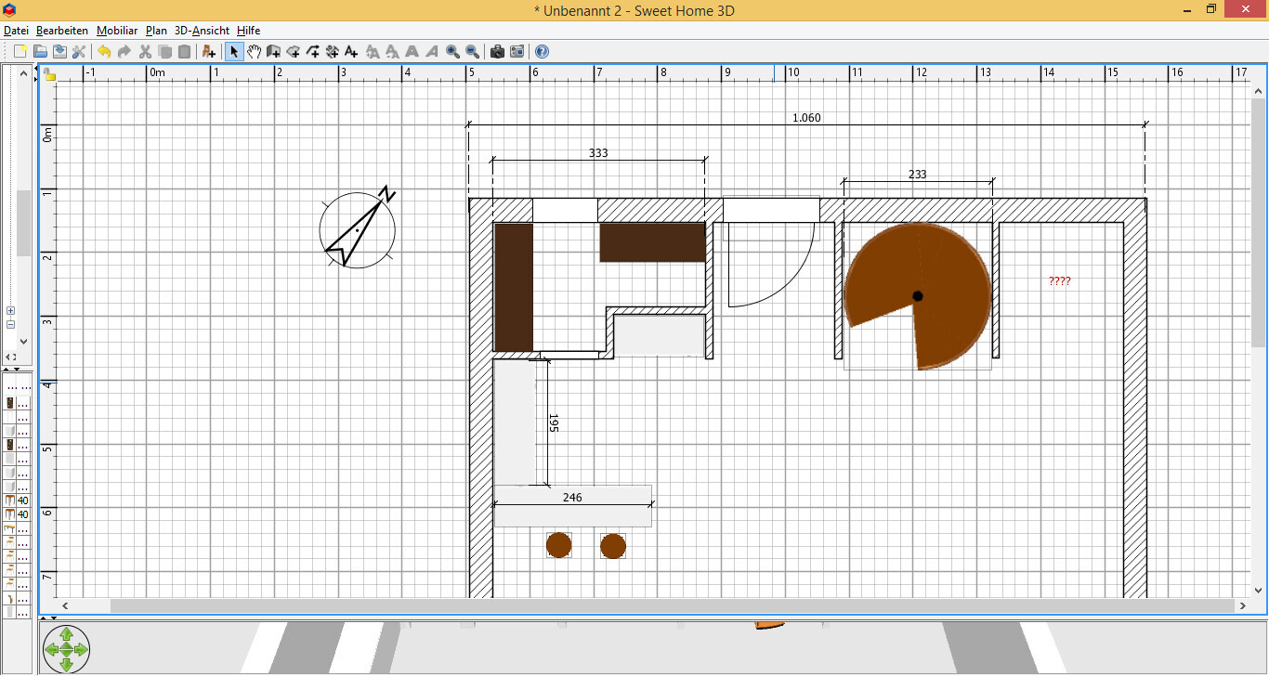This screenshot has width=1269, height=676.
Task: Click the Create rooms tool
Action: point(294,52)
